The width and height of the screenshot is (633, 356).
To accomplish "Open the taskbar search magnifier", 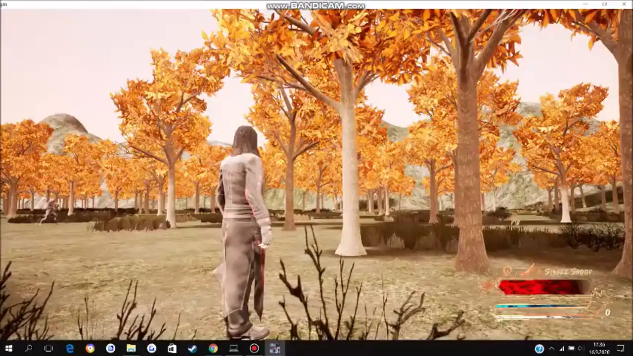I will [x=28, y=348].
